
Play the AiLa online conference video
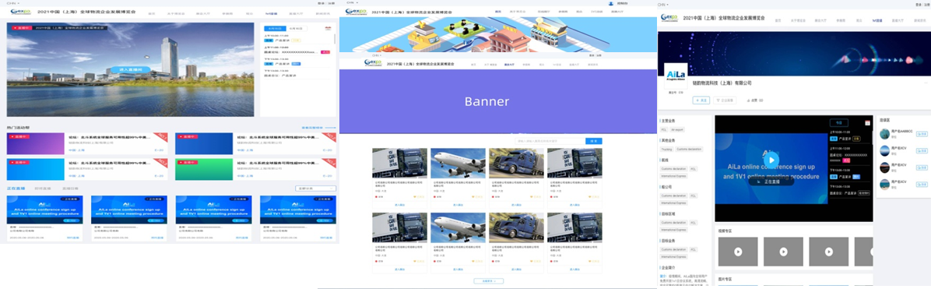771,160
